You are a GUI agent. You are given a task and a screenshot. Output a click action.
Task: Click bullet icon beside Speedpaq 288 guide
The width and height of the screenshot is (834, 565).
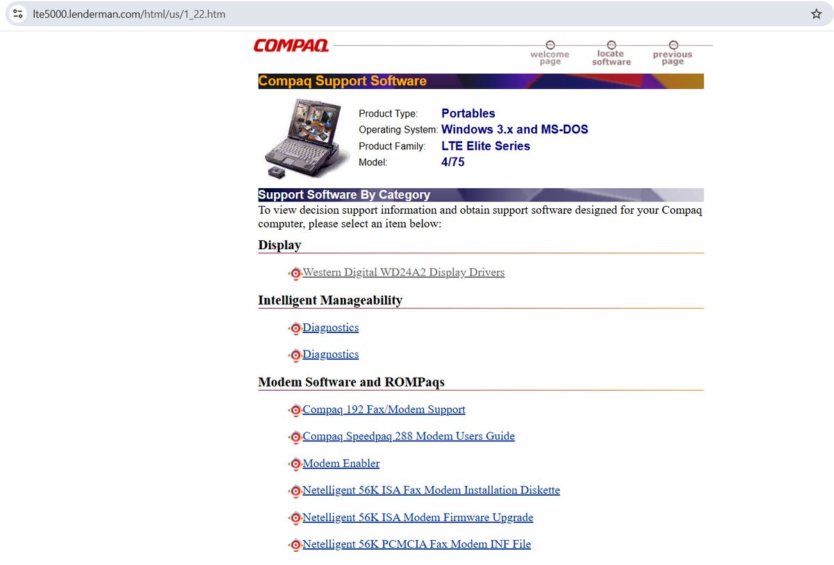tap(295, 437)
